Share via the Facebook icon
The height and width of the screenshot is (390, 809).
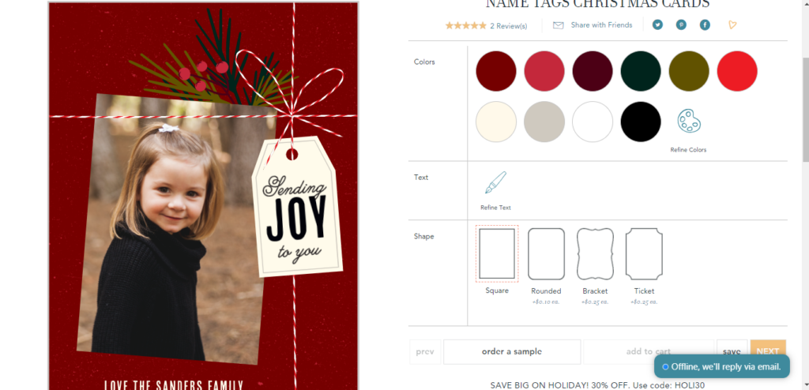705,24
